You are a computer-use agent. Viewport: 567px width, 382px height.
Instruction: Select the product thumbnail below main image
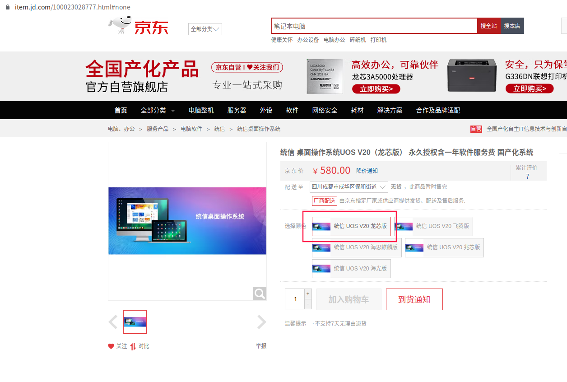coord(135,322)
